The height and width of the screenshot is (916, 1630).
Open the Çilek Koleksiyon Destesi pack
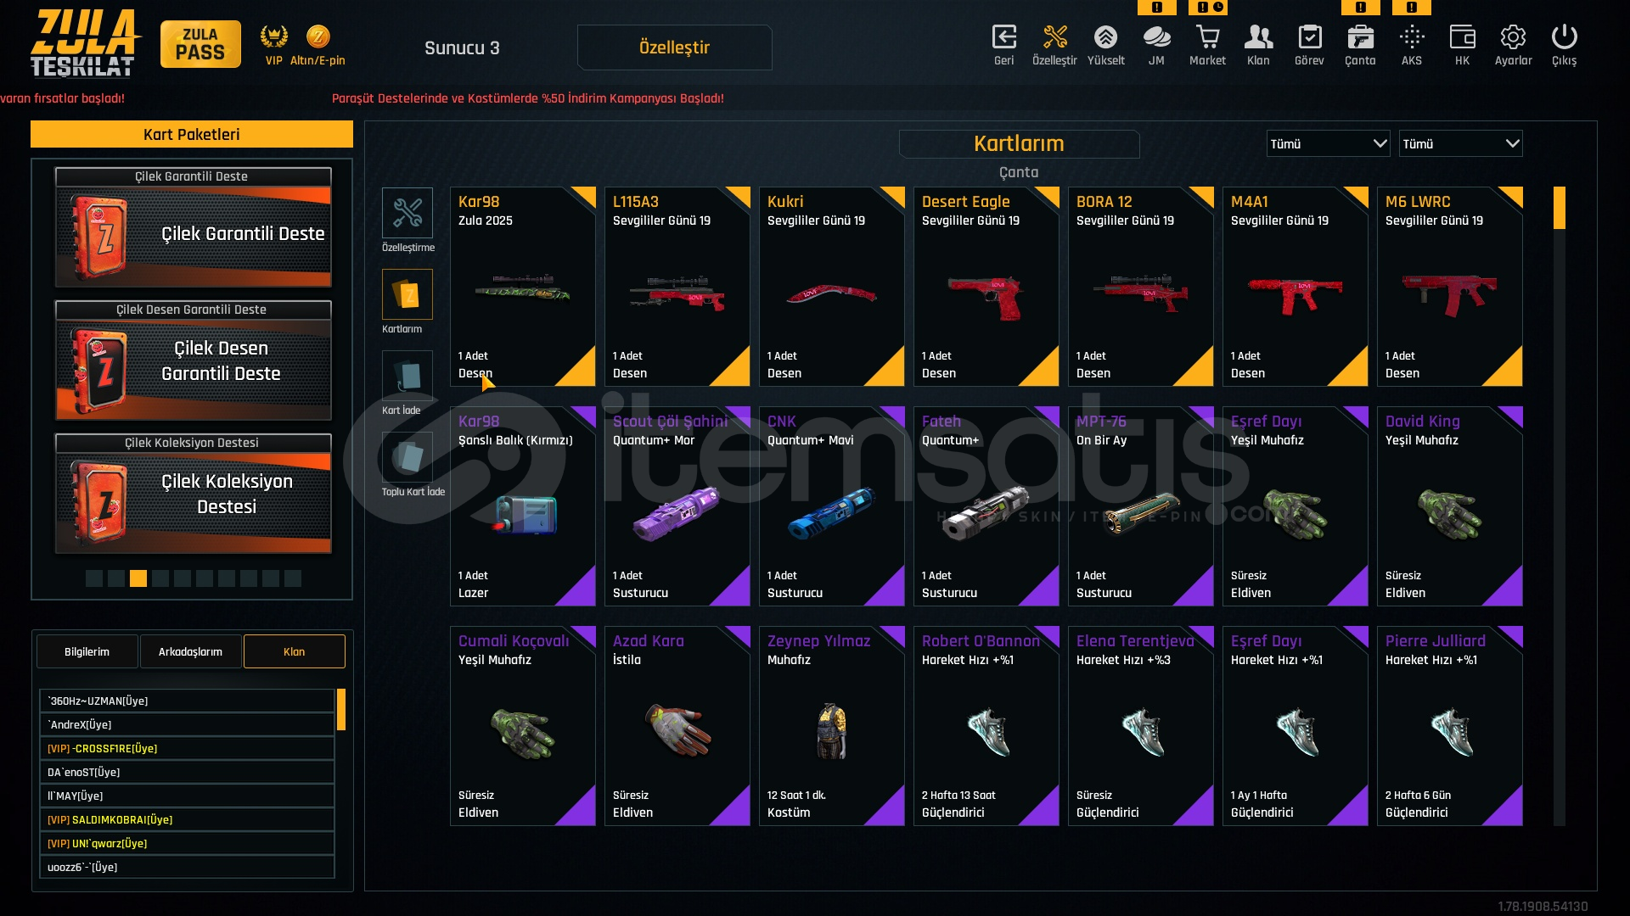[194, 494]
